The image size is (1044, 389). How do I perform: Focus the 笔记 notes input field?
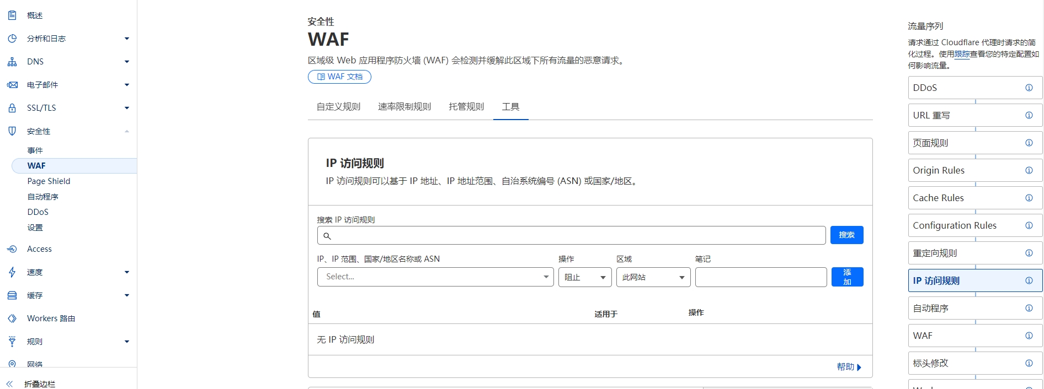coord(761,277)
